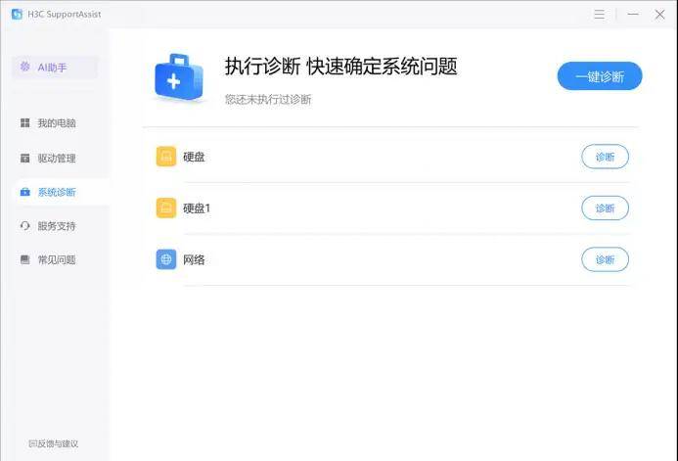This screenshot has height=461, width=678.
Task: Click the 服务支持 headset icon
Action: point(25,226)
